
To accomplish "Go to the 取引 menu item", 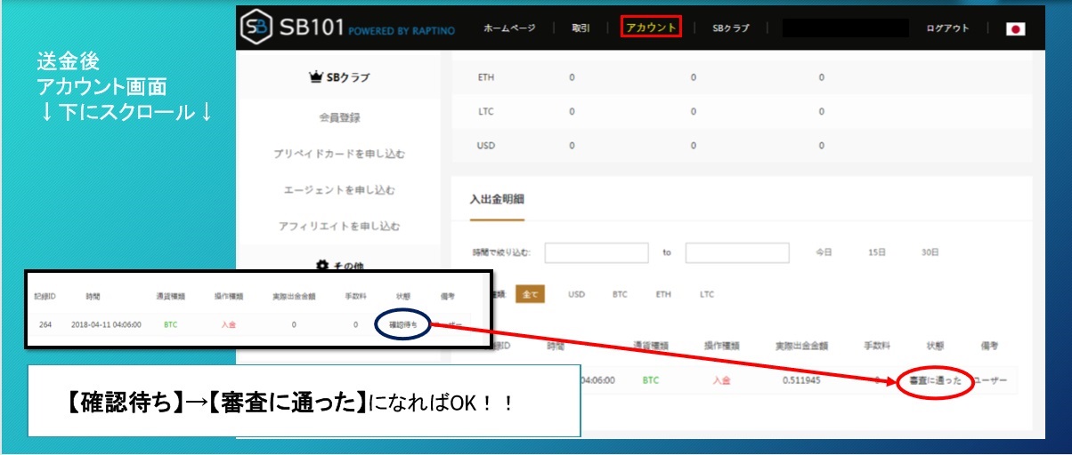I will [x=581, y=28].
